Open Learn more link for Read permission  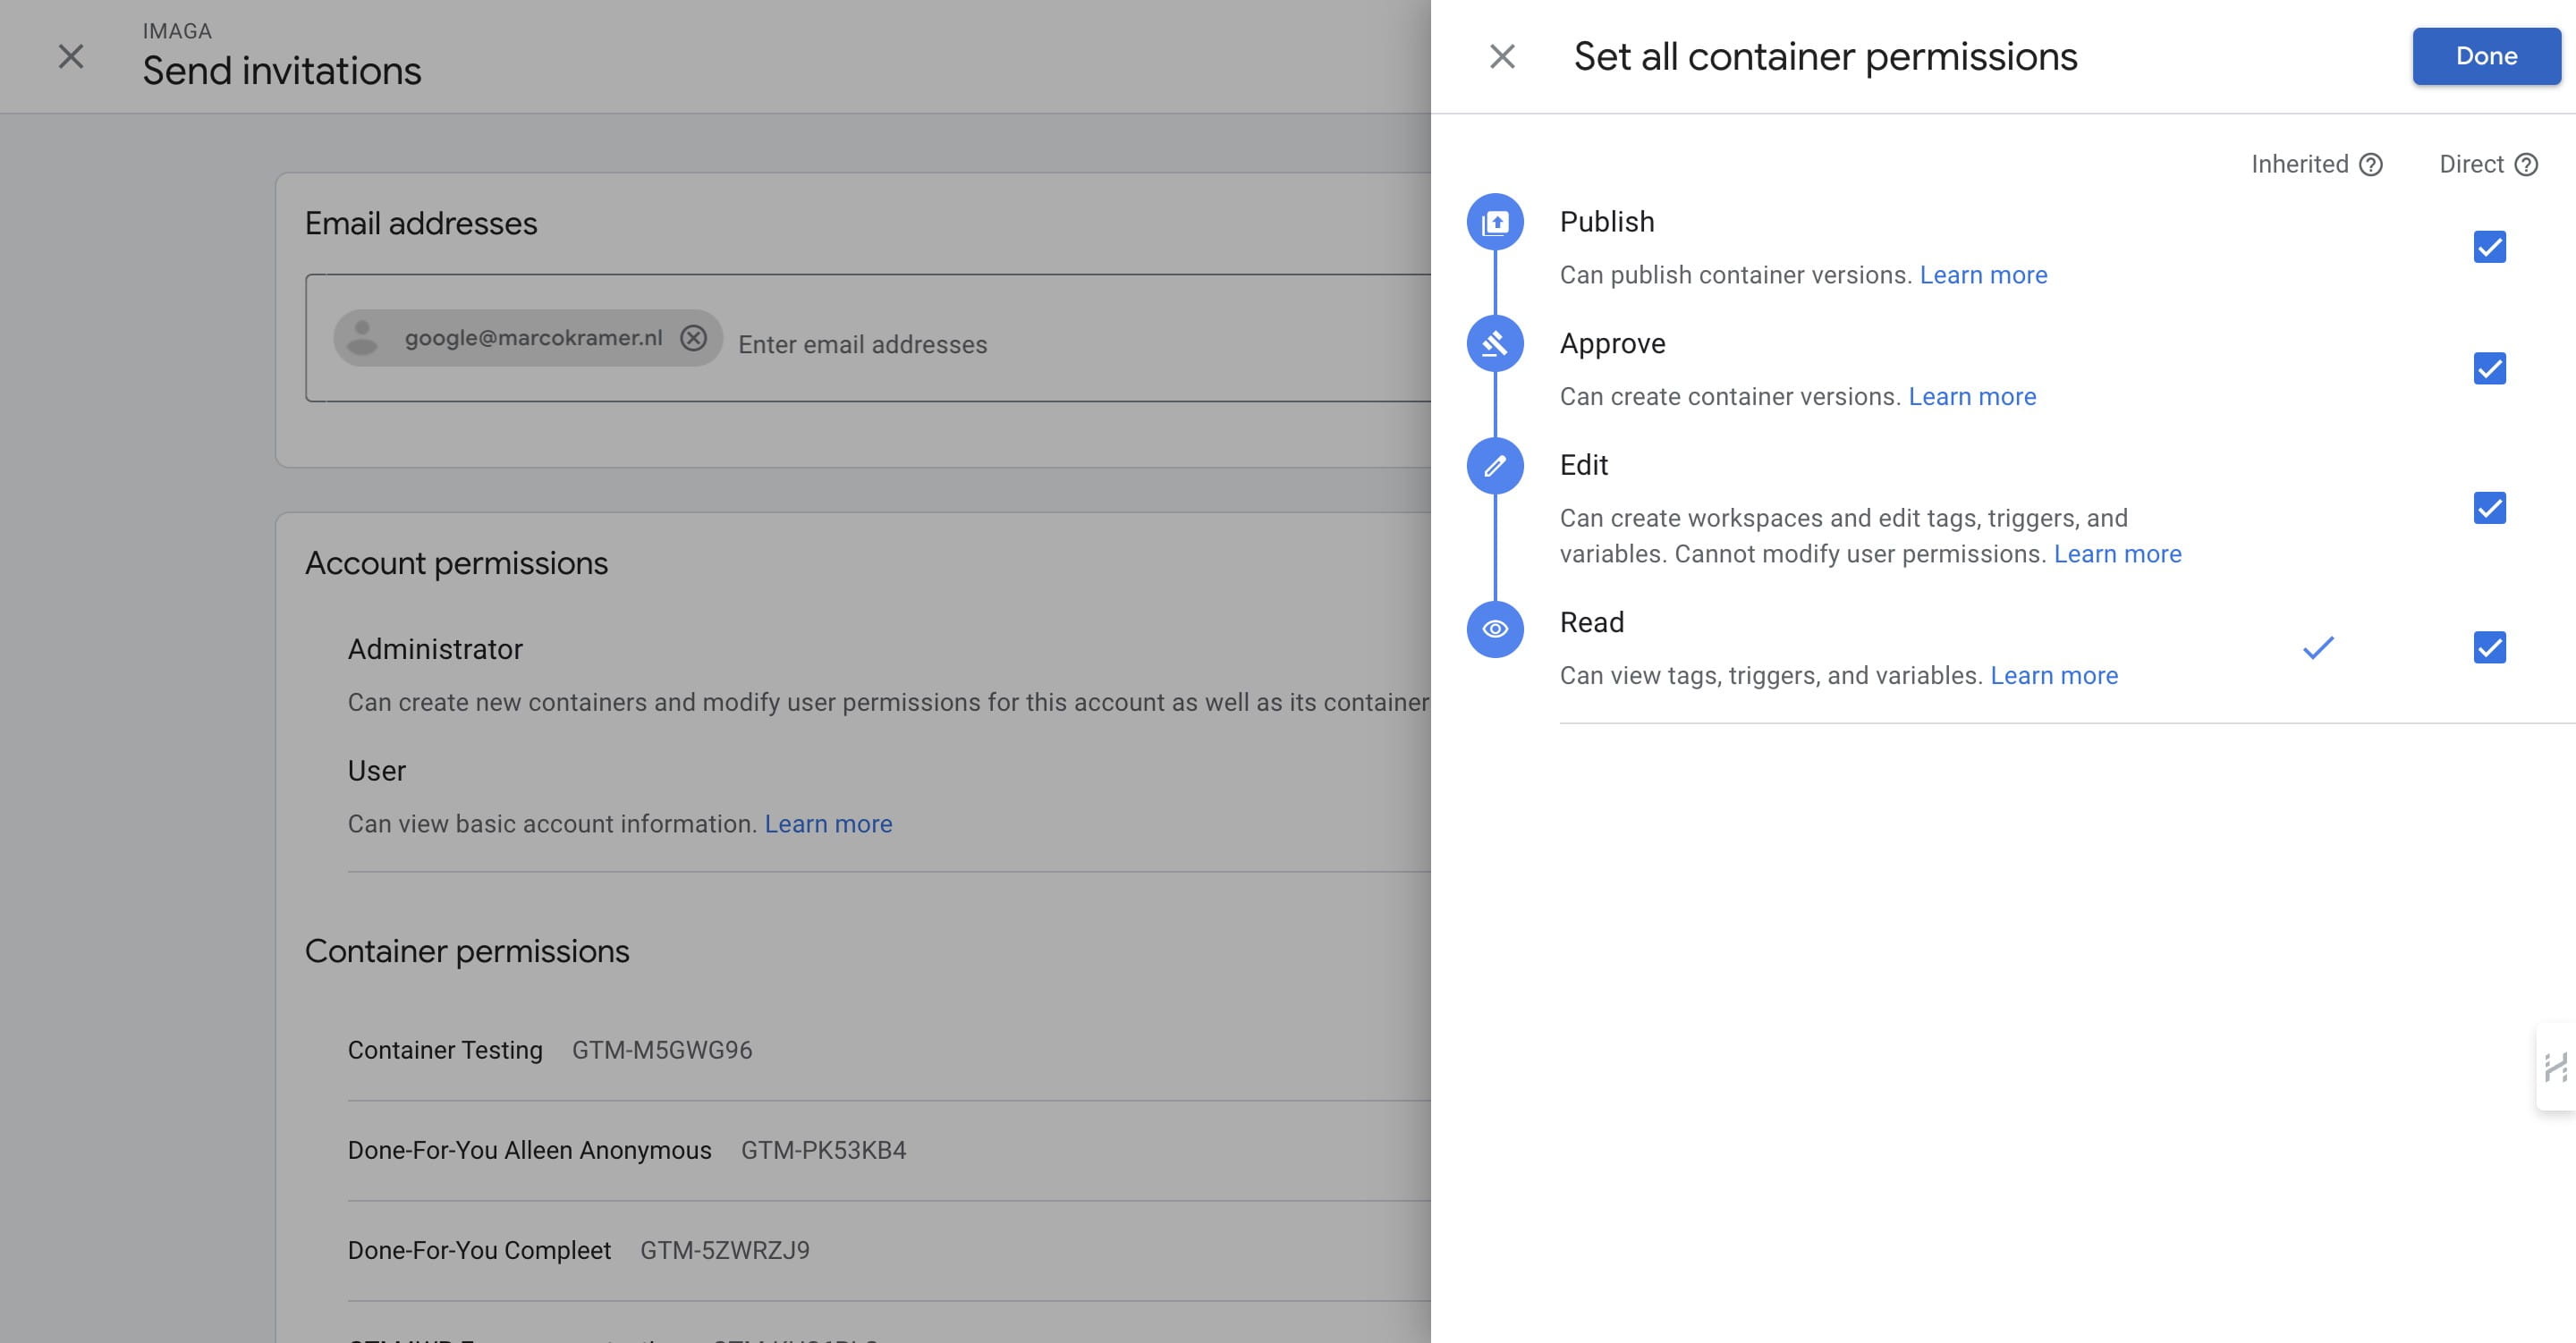(x=2054, y=676)
